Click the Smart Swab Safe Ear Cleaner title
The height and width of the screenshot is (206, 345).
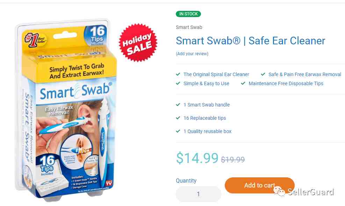click(x=250, y=41)
